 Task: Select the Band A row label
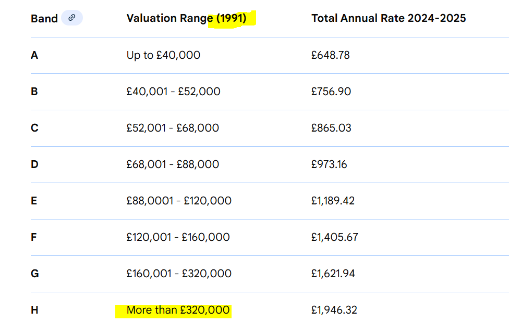point(34,55)
